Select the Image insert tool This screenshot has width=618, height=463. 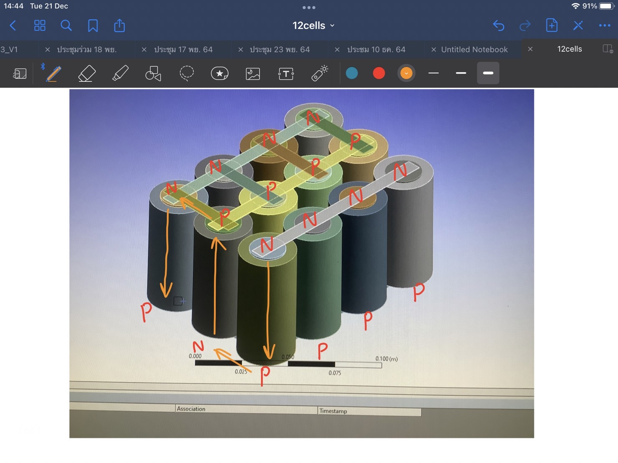(x=253, y=73)
